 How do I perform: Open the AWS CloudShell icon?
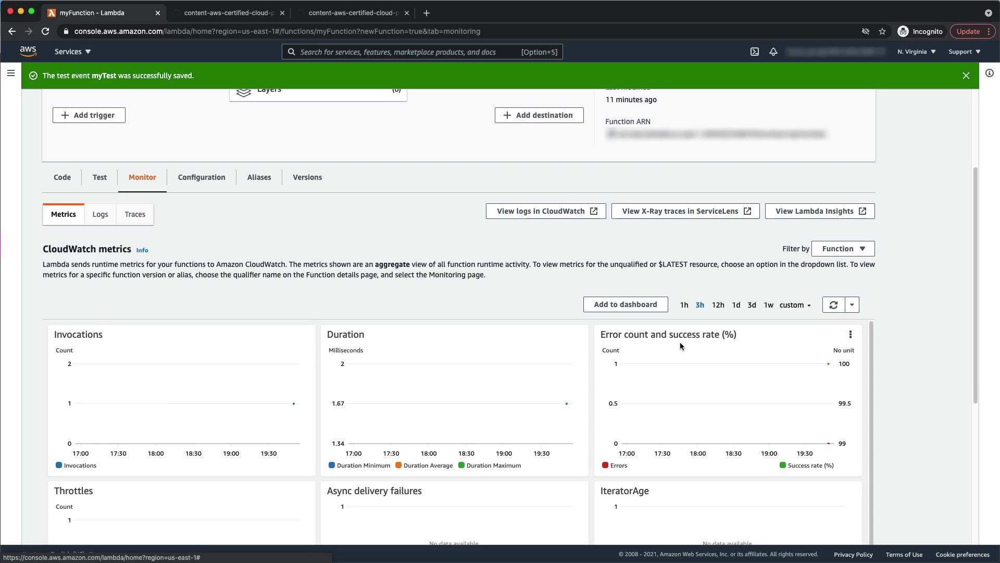click(x=754, y=52)
